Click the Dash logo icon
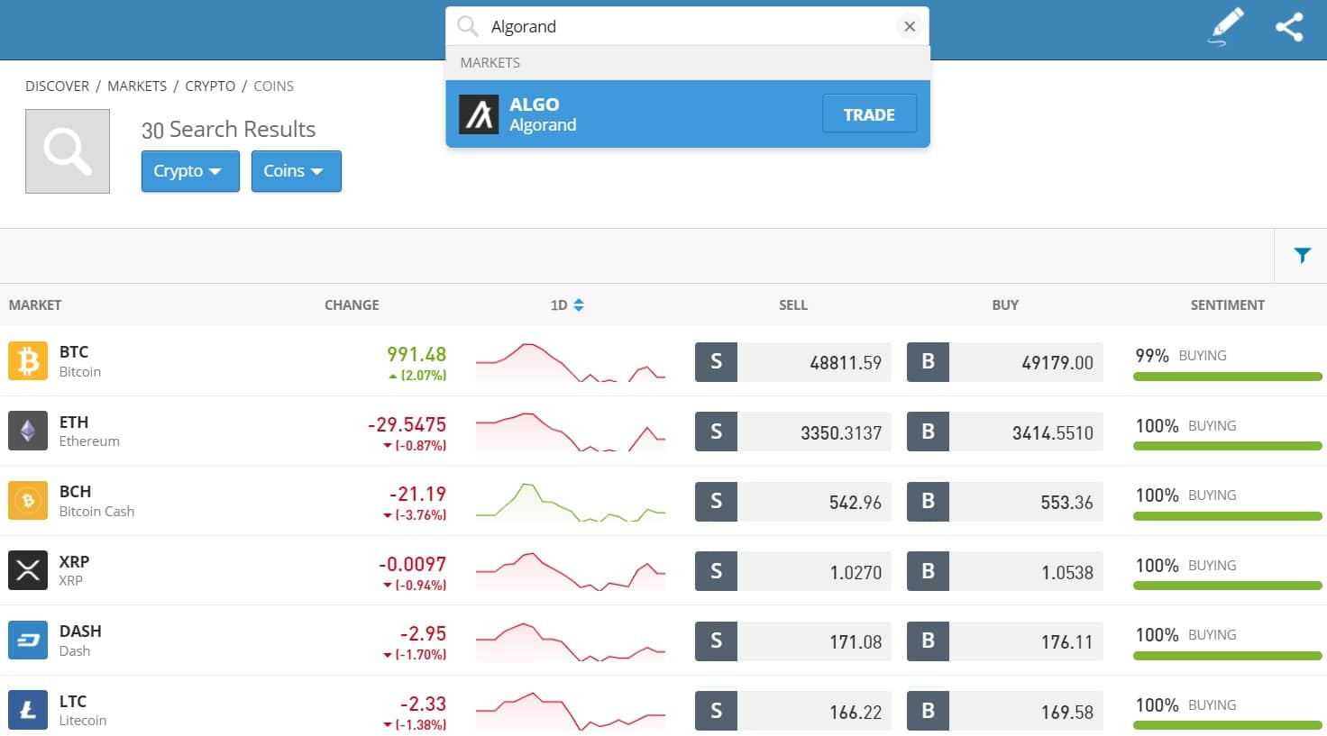This screenshot has width=1327, height=736. (x=28, y=641)
